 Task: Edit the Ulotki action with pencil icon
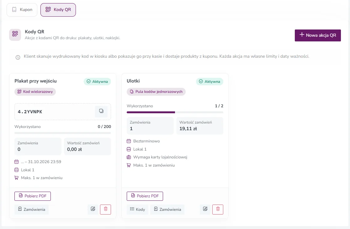[x=205, y=209]
